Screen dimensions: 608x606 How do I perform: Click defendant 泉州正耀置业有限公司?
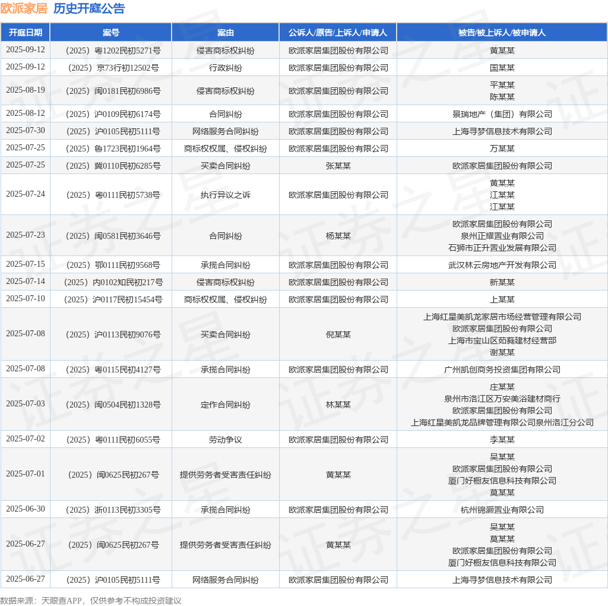[x=502, y=236]
